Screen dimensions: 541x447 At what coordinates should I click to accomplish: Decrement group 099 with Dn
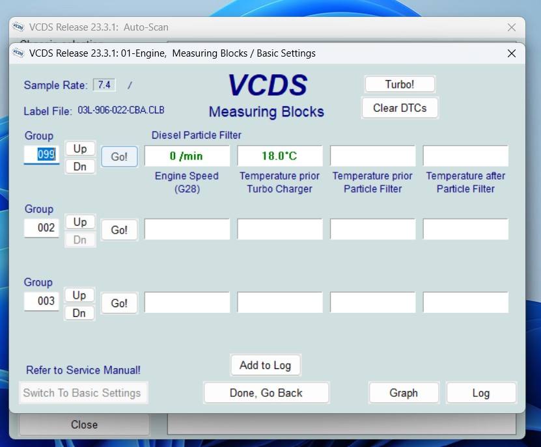tap(79, 167)
